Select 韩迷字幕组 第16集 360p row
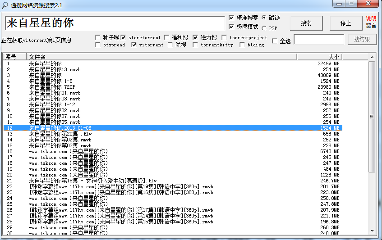 [173, 192]
